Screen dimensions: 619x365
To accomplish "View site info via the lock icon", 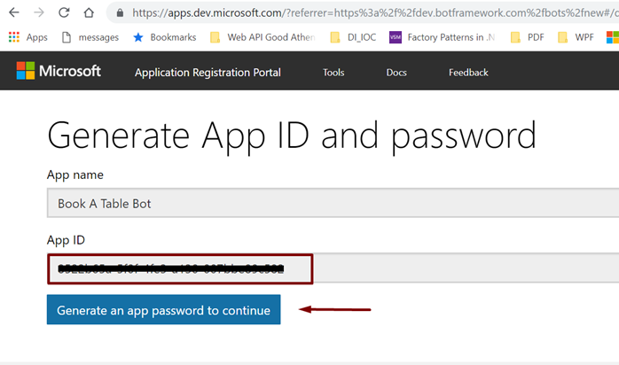I will (x=120, y=13).
